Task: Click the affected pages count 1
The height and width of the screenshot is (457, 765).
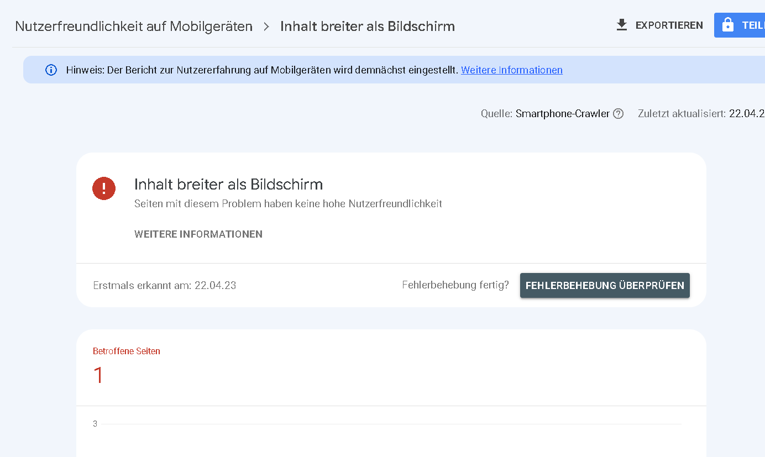Action: (98, 376)
